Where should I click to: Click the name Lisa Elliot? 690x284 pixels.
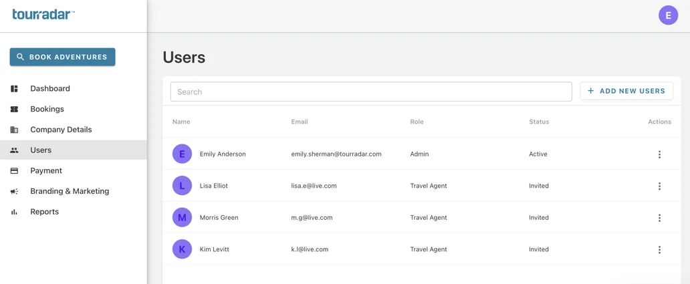(x=214, y=186)
